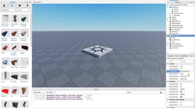Clear output with the broom icon

click(161, 92)
